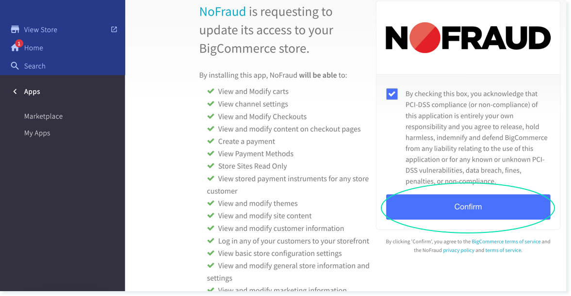Viewport: 571px width, 296px height.
Task: View the NoFraud privacy policy
Action: [458, 250]
